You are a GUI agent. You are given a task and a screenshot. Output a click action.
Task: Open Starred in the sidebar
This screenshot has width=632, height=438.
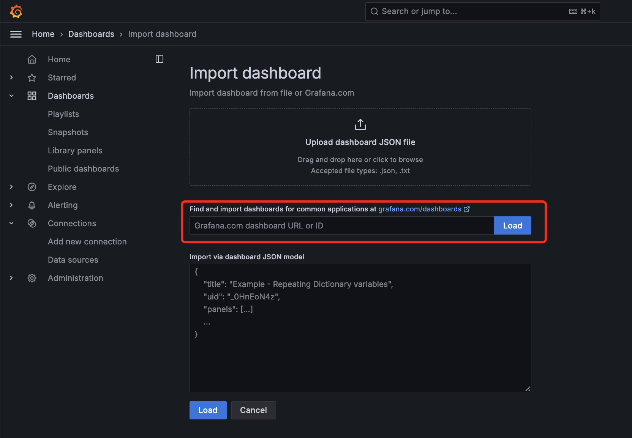click(62, 78)
